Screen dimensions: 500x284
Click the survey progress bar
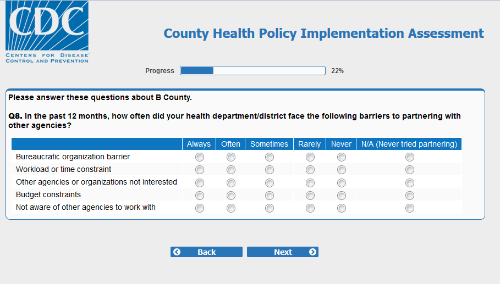pyautogui.click(x=252, y=70)
